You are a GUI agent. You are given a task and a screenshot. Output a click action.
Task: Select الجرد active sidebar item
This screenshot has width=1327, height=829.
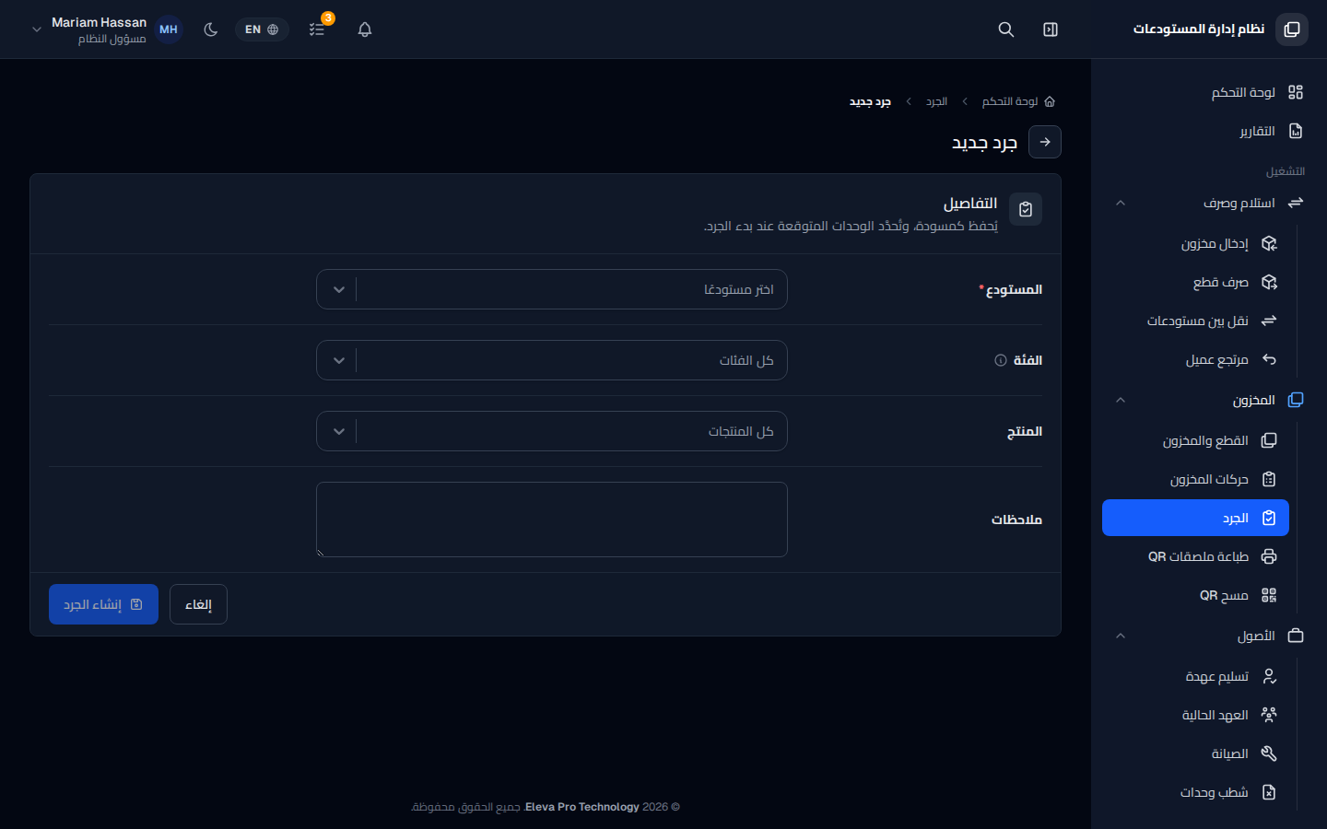pyautogui.click(x=1196, y=518)
